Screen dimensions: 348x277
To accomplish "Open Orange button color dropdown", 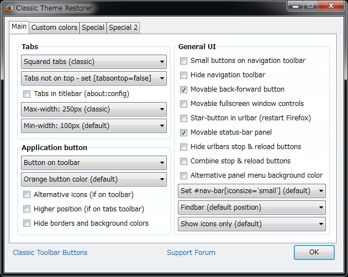I will tap(94, 179).
